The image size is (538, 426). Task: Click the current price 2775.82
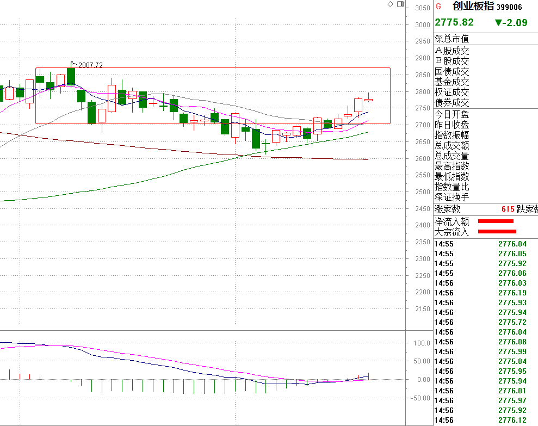click(454, 22)
